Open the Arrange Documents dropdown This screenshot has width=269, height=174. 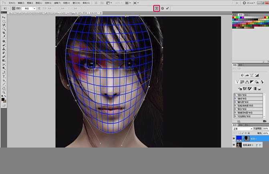[x=128, y=3]
